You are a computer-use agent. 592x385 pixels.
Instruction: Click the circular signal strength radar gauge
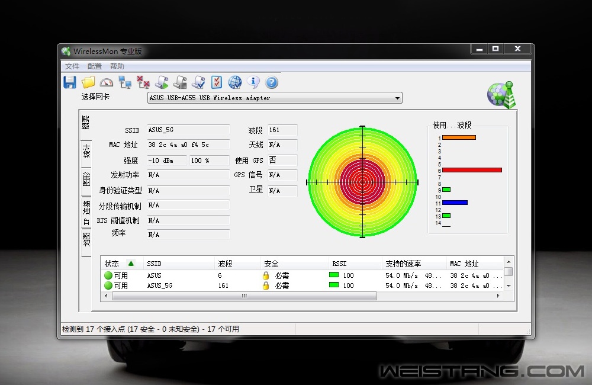tap(362, 182)
